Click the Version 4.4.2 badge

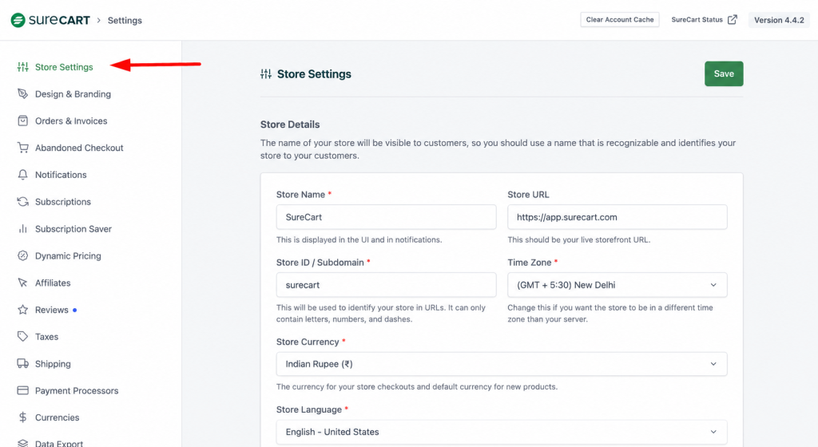click(779, 20)
